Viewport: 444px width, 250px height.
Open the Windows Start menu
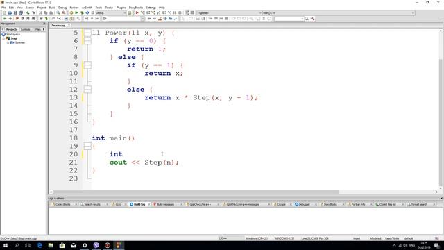click(6, 245)
